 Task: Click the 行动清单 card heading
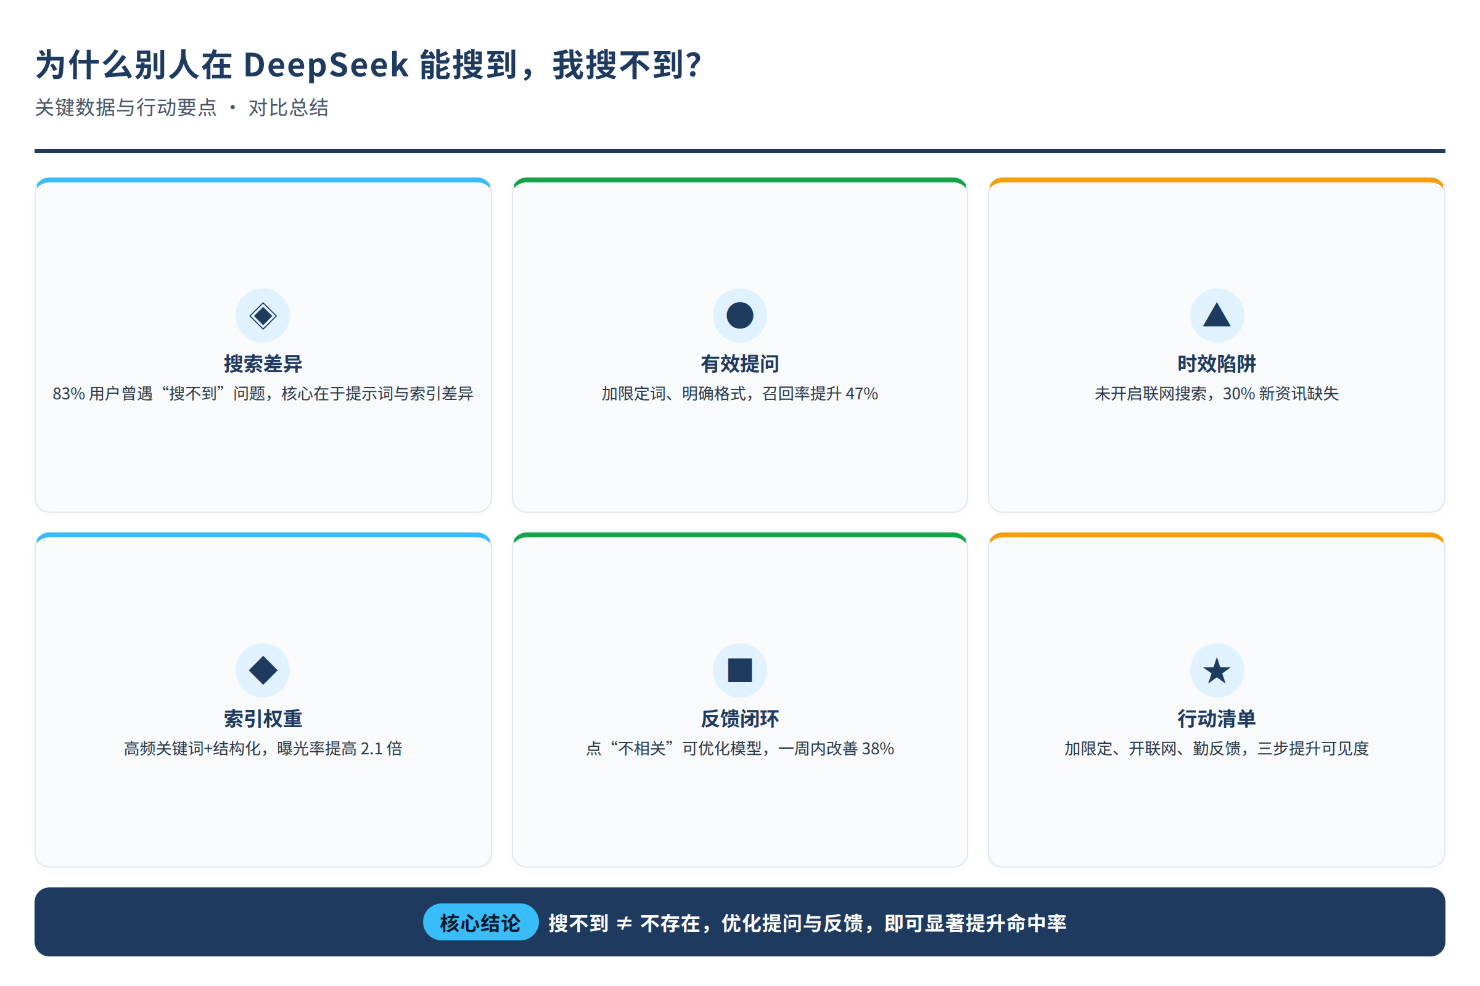[x=1217, y=719]
